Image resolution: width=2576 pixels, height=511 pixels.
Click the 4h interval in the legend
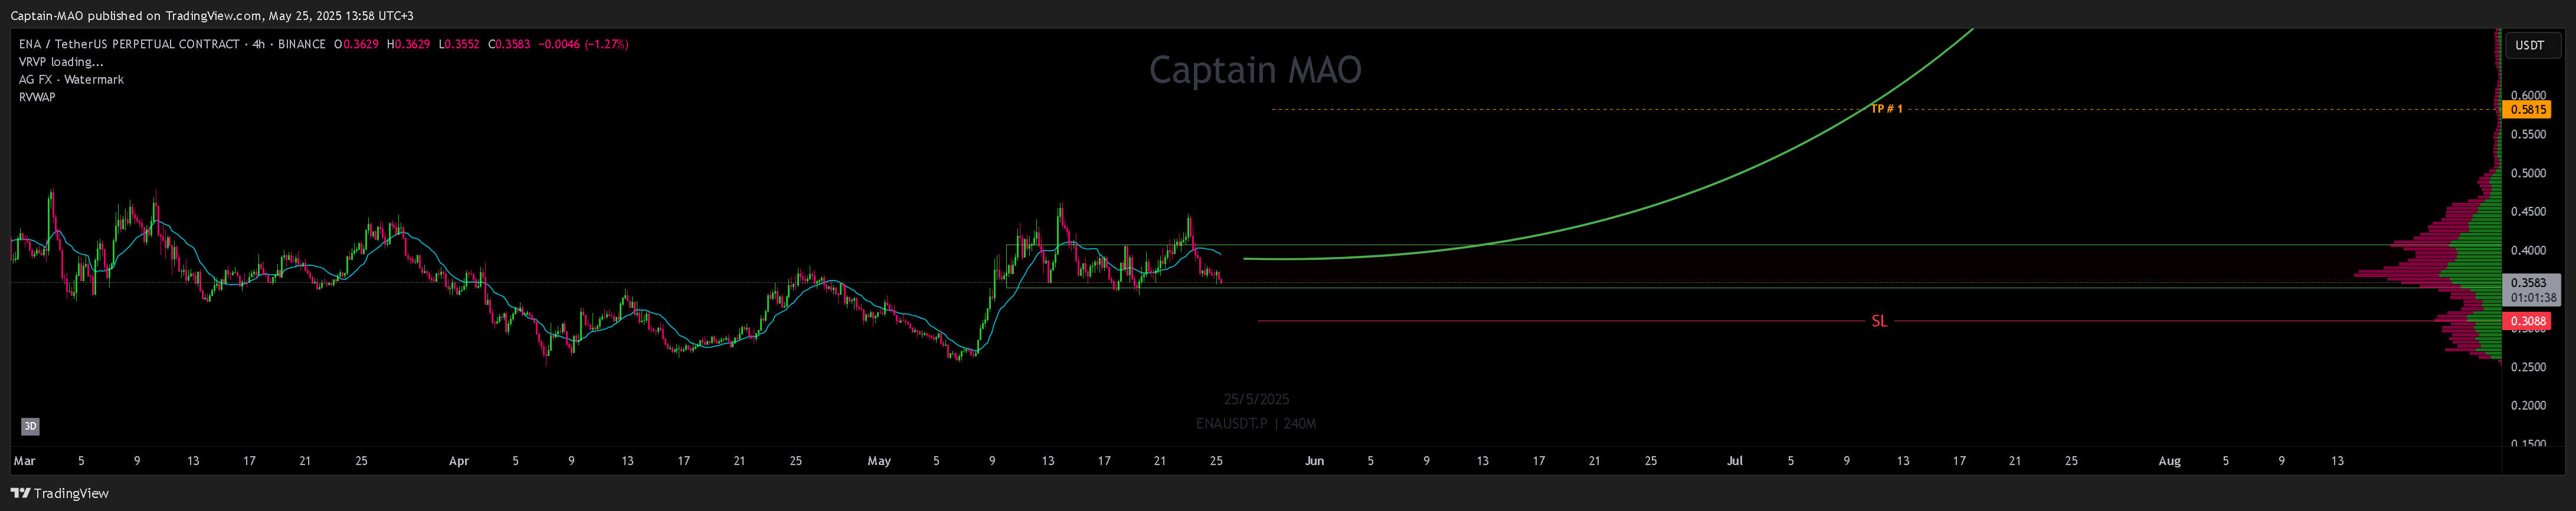pyautogui.click(x=259, y=44)
